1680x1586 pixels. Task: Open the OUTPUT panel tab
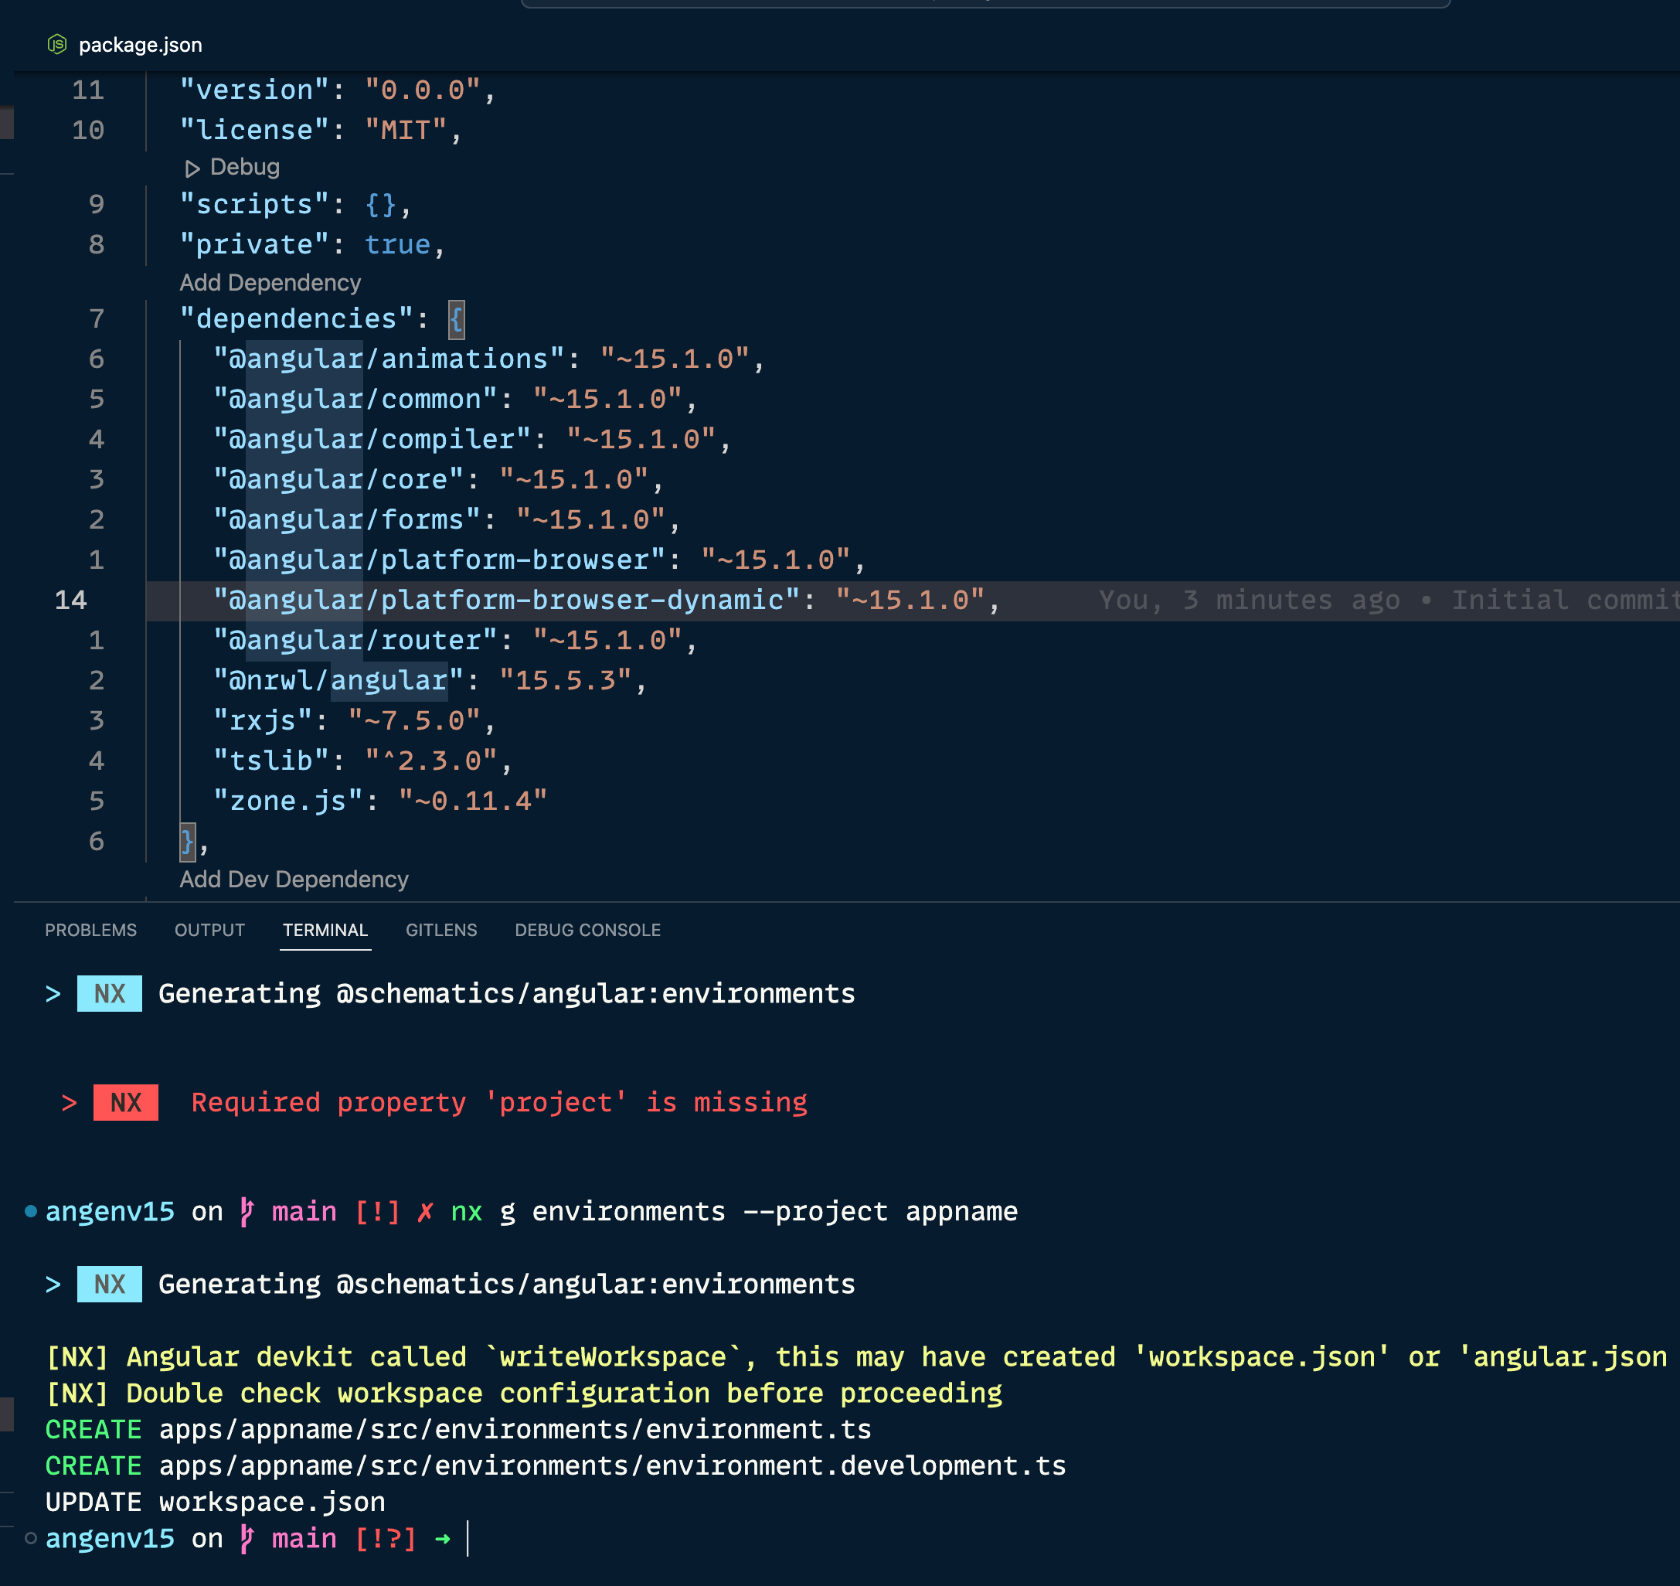point(209,930)
